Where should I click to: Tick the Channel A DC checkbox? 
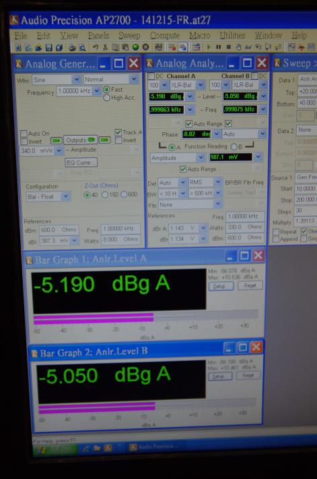point(151,76)
